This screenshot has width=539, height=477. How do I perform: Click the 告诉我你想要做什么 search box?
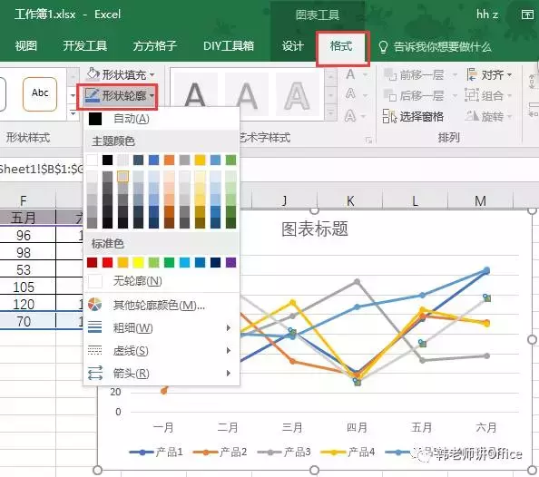(435, 47)
